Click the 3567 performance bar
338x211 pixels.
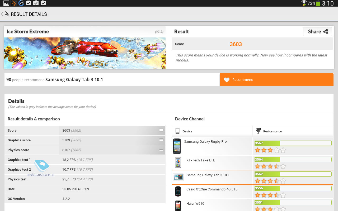(293, 143)
